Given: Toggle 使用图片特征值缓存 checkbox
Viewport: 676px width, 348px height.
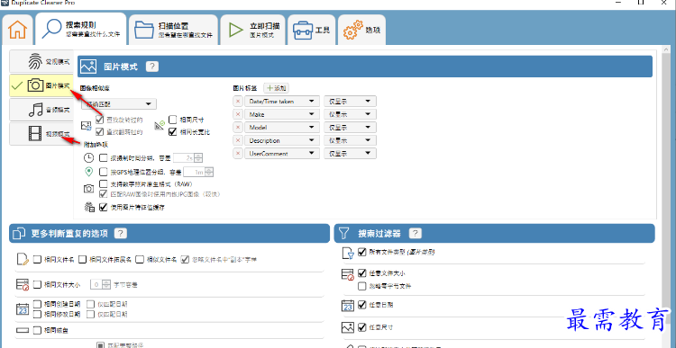Looking at the screenshot, I should [x=103, y=208].
